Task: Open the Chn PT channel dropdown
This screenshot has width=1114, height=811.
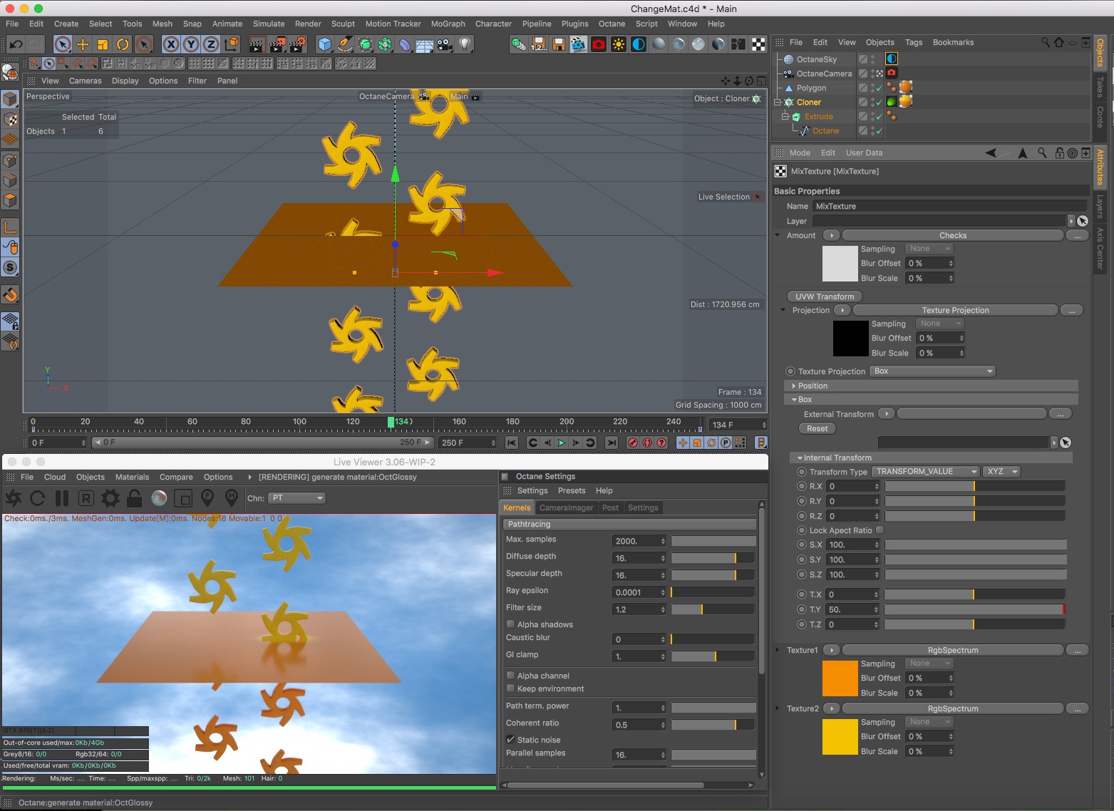Action: pyautogui.click(x=297, y=498)
